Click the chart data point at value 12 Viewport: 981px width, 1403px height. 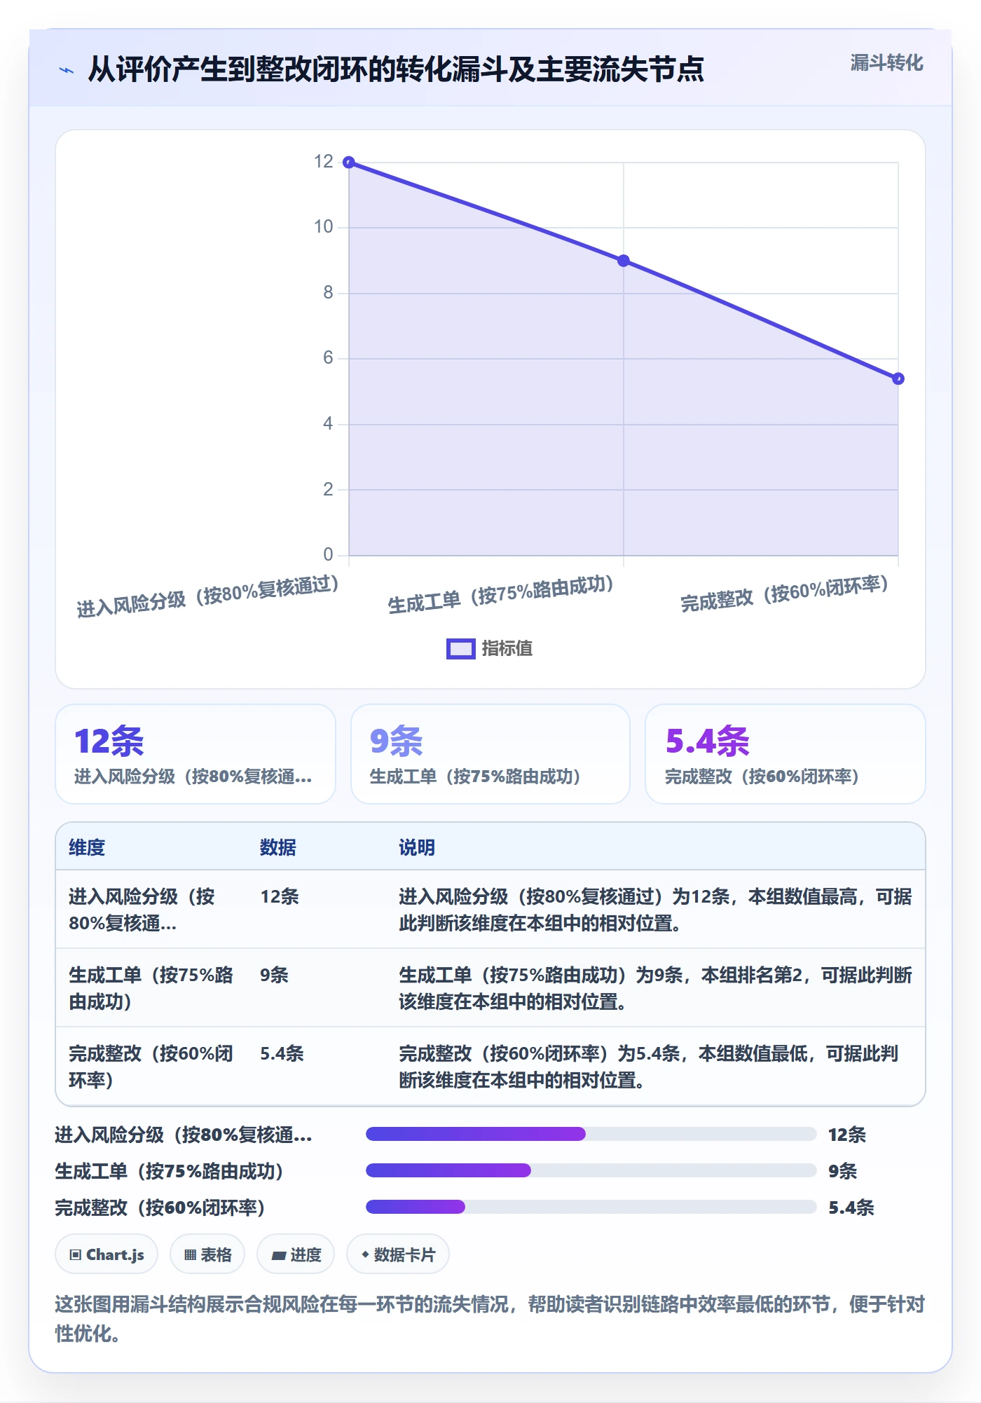[x=349, y=163]
